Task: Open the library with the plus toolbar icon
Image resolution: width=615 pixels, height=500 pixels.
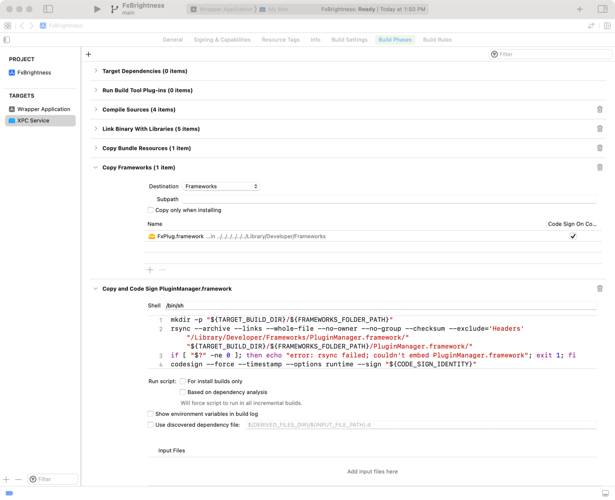Action: 580,9
